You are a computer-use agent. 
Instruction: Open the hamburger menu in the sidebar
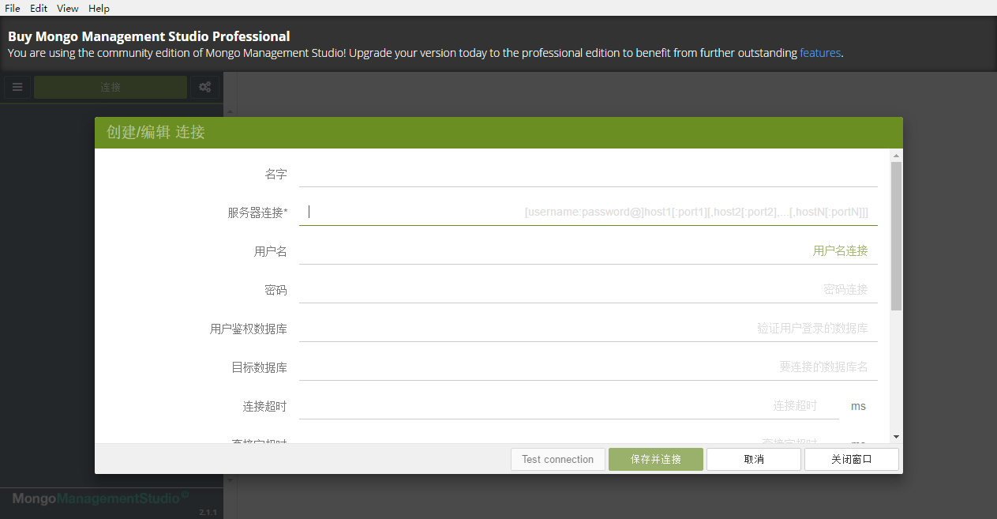pos(17,87)
